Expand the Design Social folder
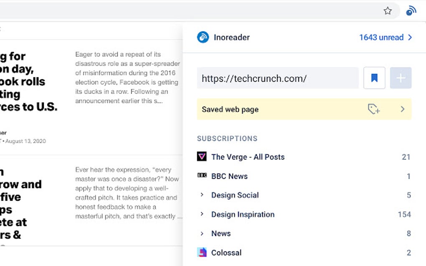 [202, 195]
